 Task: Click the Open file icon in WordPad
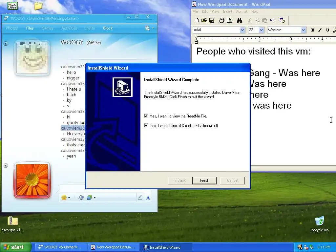click(204, 20)
